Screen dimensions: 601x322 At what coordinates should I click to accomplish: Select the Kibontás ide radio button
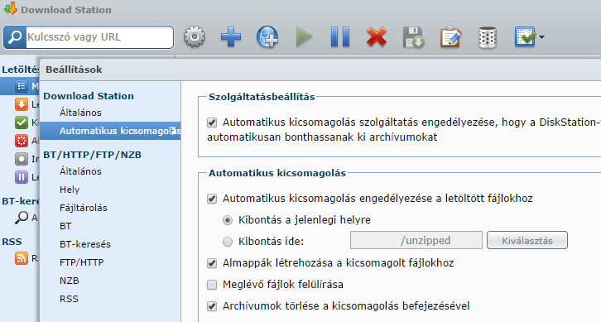228,242
